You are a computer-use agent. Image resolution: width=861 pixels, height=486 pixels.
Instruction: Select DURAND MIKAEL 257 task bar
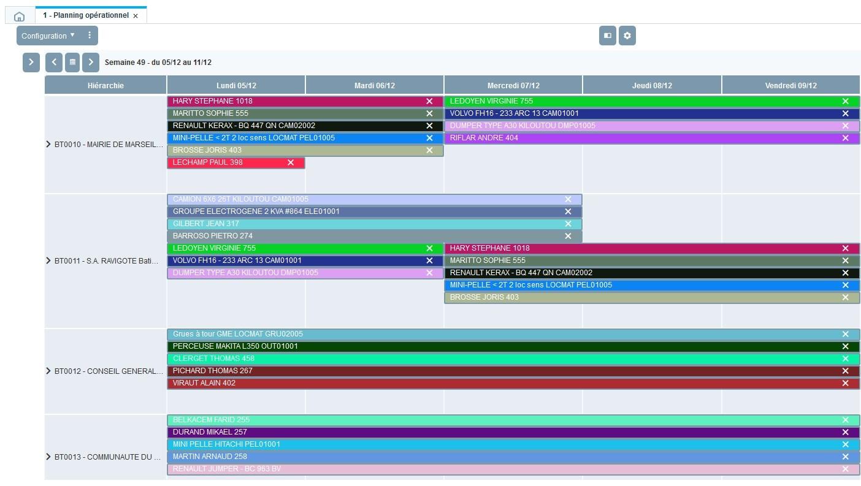pyautogui.click(x=513, y=432)
